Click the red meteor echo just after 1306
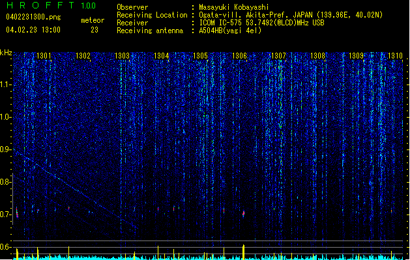The height and width of the screenshot is (260, 410). 243,214
